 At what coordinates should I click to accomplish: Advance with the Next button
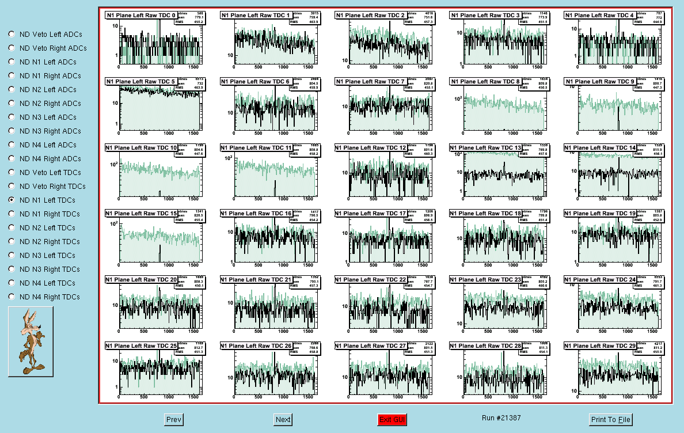click(x=283, y=420)
